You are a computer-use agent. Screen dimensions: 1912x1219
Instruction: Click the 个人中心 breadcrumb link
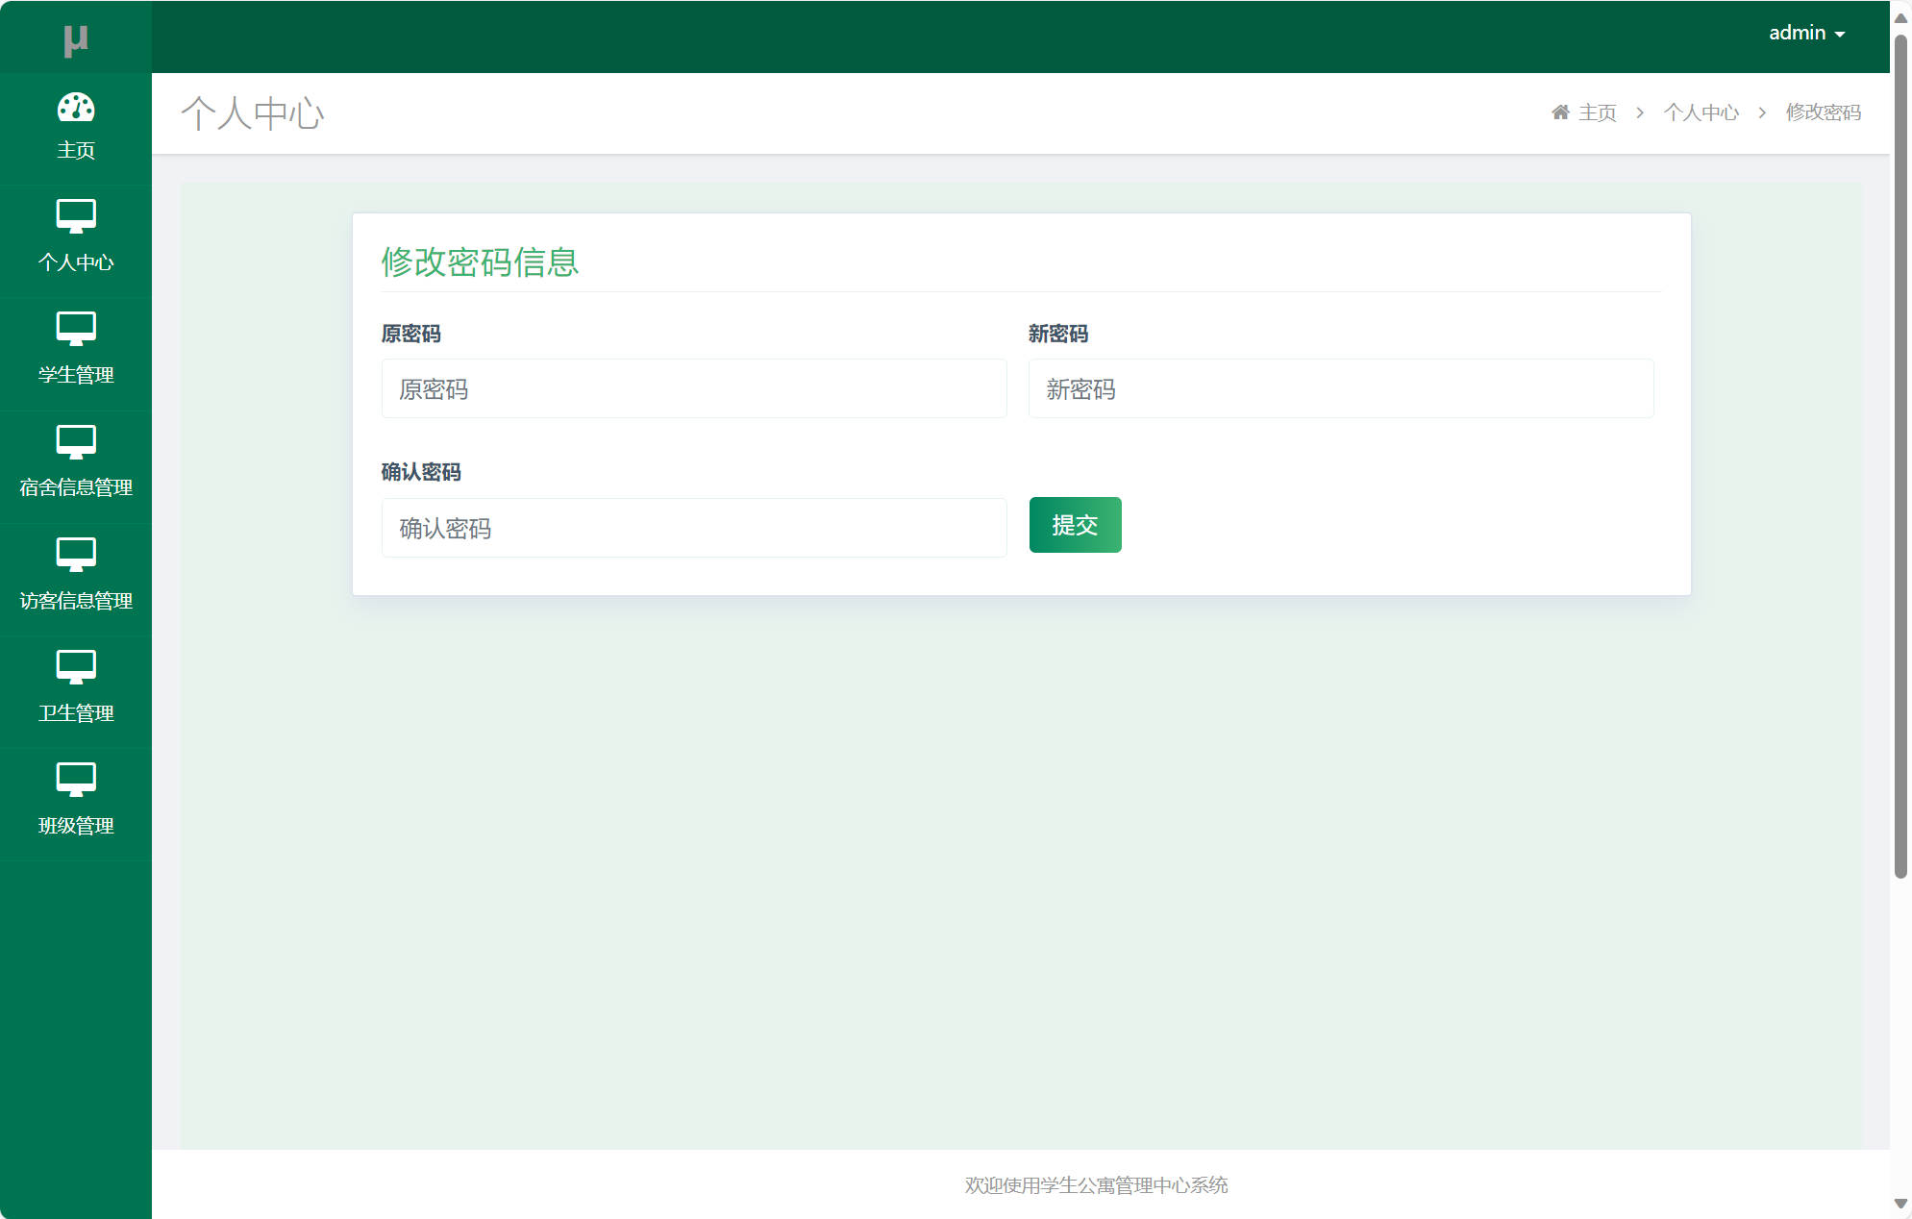pyautogui.click(x=1701, y=112)
